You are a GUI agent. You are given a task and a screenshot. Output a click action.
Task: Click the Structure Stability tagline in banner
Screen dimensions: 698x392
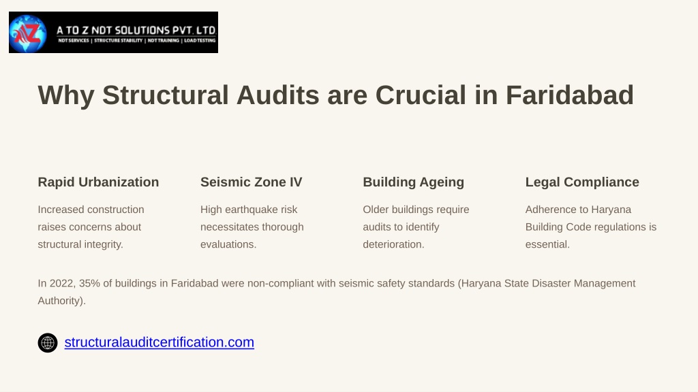119,40
